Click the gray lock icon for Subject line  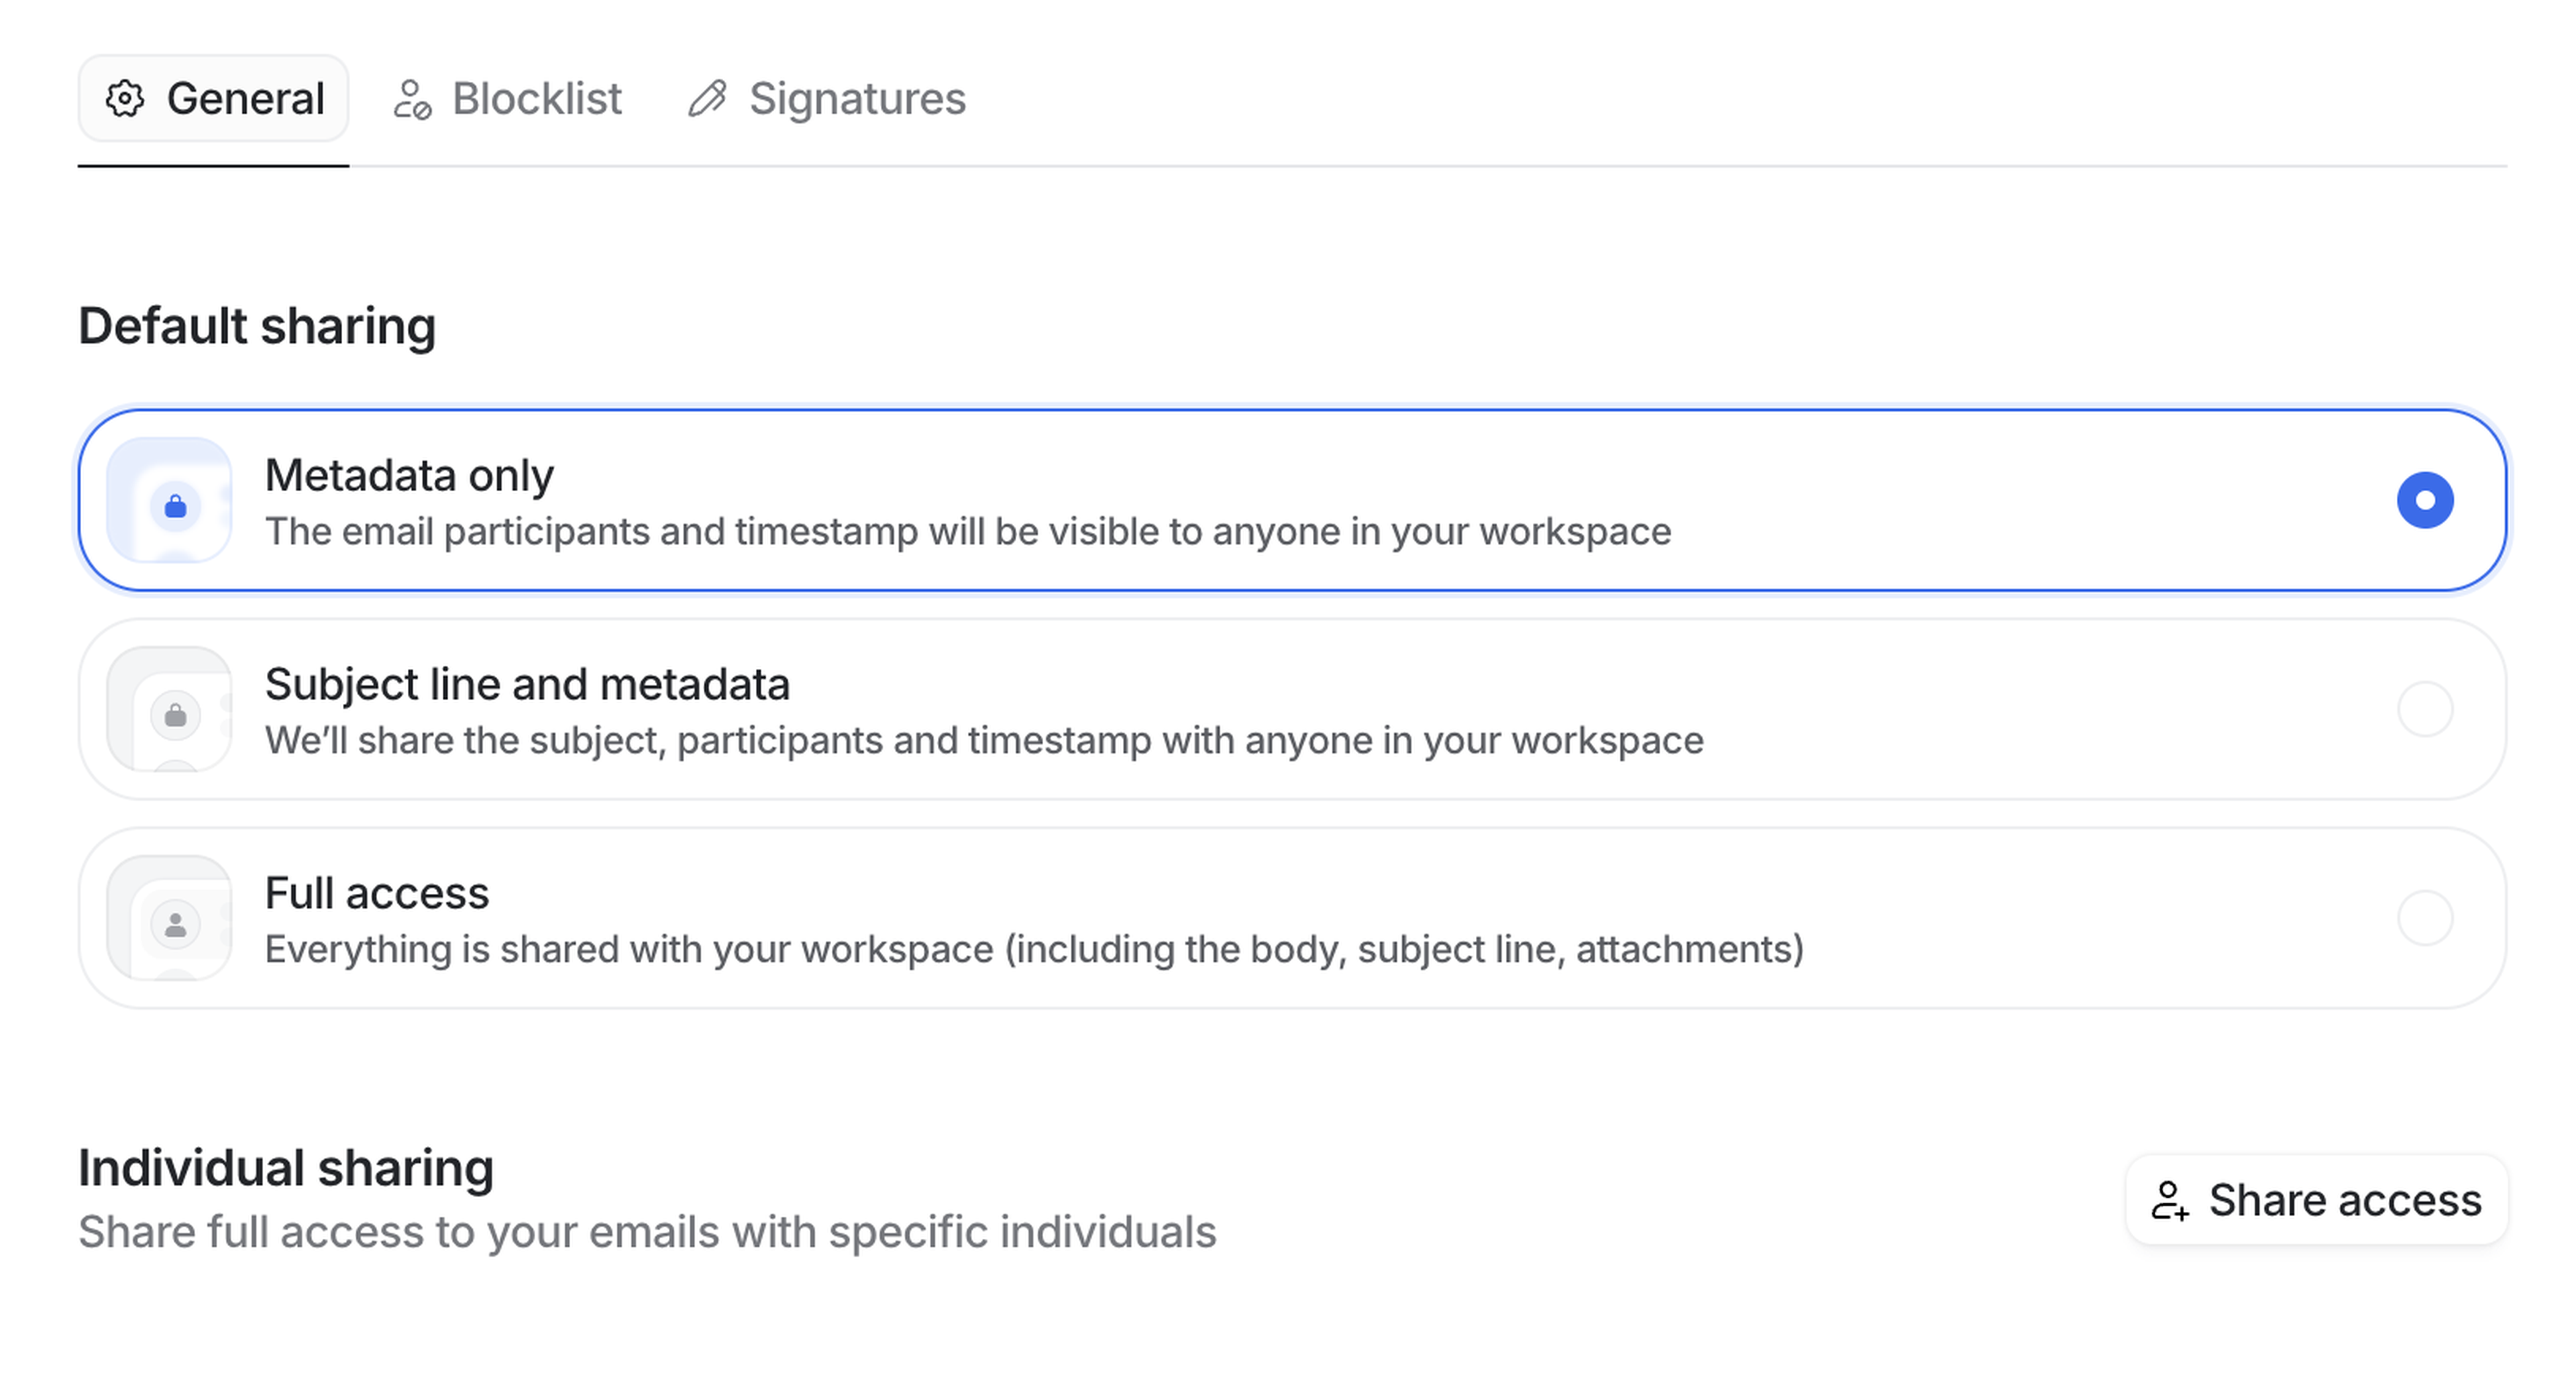(175, 716)
